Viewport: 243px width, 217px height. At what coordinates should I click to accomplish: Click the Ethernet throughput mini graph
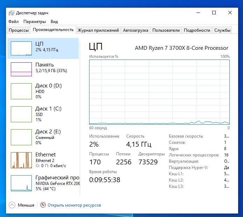point(21,160)
